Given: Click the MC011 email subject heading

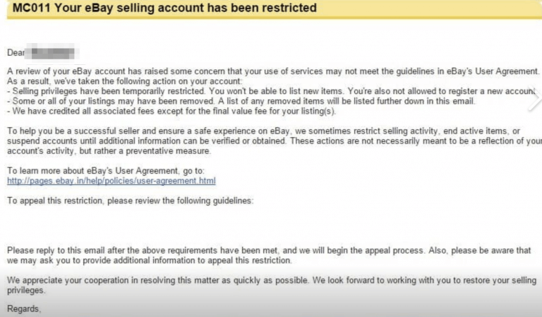Looking at the screenshot, I should pos(164,8).
